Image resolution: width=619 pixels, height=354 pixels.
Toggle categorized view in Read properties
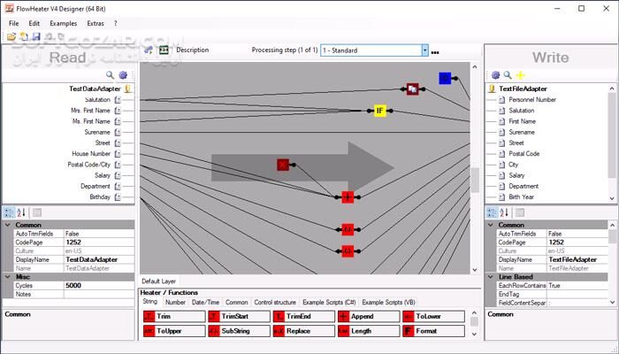(9, 212)
